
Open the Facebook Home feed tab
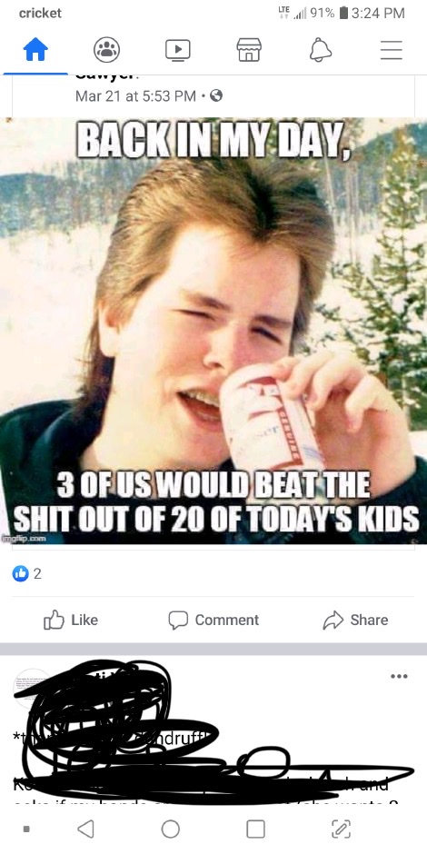pos(35,51)
